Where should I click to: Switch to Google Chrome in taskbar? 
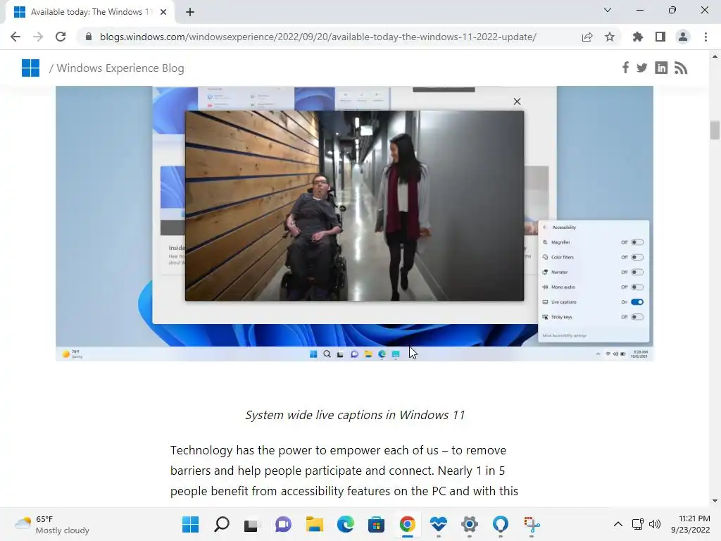tap(408, 524)
